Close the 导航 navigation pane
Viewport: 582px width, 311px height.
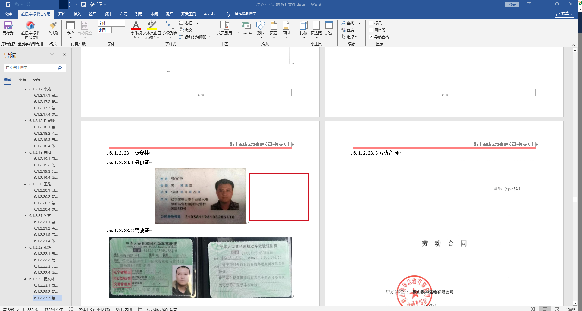[64, 54]
